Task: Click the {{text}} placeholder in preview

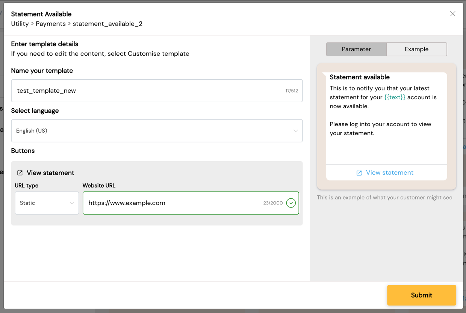Action: (395, 97)
